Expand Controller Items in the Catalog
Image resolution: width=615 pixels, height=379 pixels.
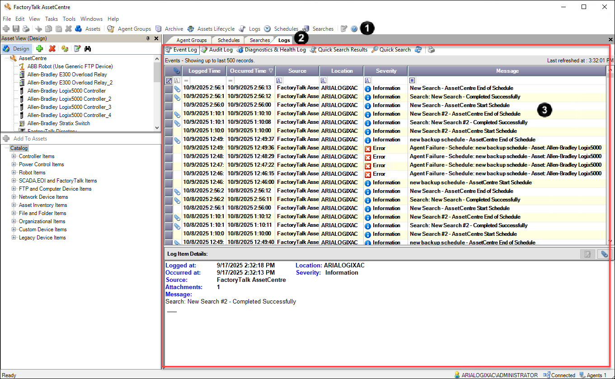[x=14, y=156]
